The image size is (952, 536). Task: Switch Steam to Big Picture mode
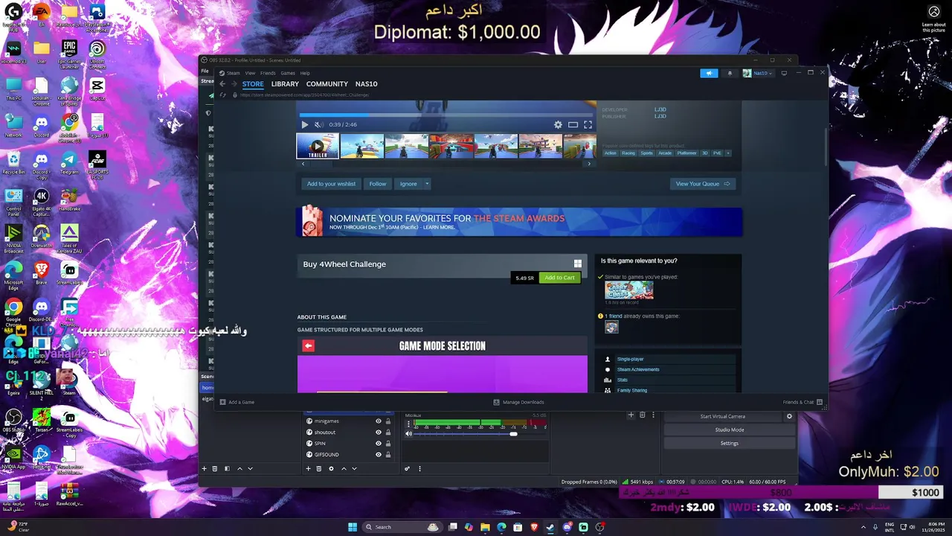(784, 73)
